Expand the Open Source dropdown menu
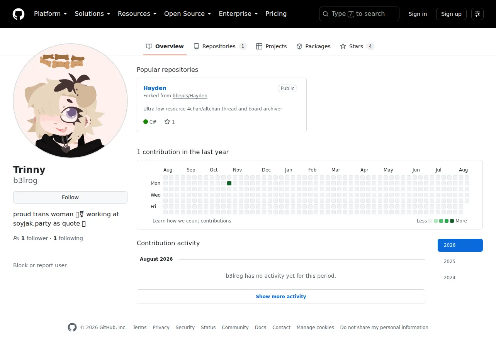Viewport: 496px width, 348px height. (x=188, y=14)
